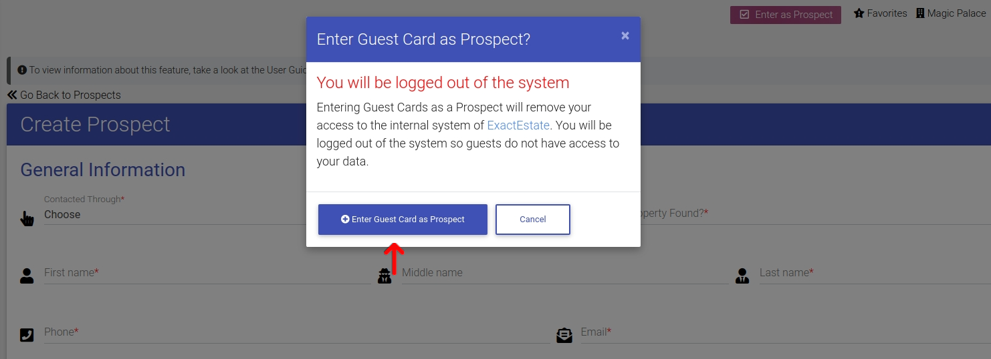The image size is (991, 359).
Task: Open the Contacted Through Choose dropdown
Action: 174,215
